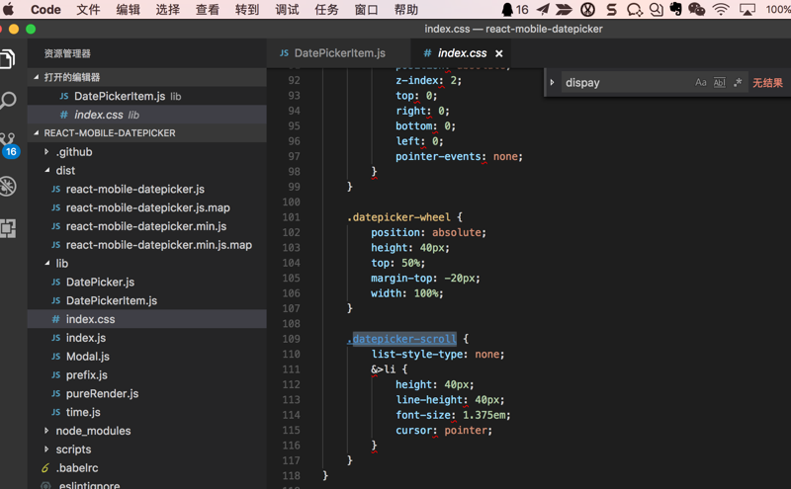This screenshot has width=791, height=489.
Task: Open Modal.js from the lib folder
Action: pos(87,357)
